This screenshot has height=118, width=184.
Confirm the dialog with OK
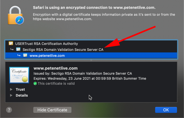(x=166, y=110)
